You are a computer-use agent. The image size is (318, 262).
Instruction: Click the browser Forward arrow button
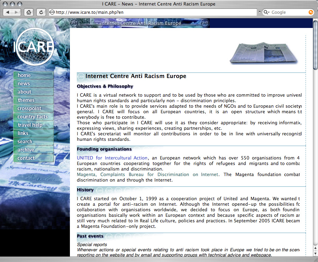coord(17,12)
